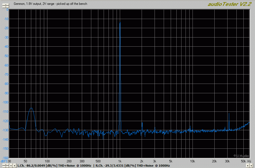The width and height of the screenshot is (255, 168).
Task: Click the U.Mueller copyright mark
Action: (x=241, y=155)
